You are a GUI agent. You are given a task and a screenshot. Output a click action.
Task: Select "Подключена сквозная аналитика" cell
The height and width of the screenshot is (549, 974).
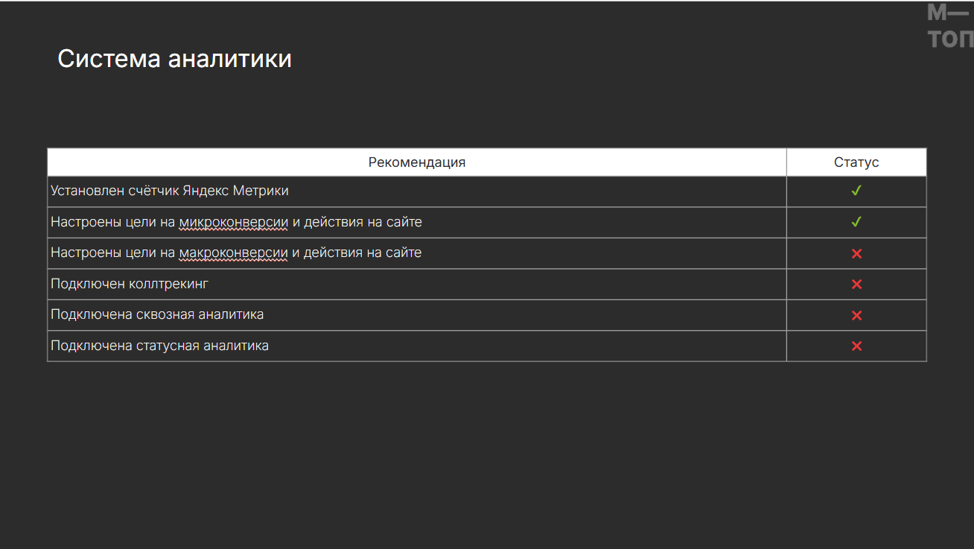(417, 315)
